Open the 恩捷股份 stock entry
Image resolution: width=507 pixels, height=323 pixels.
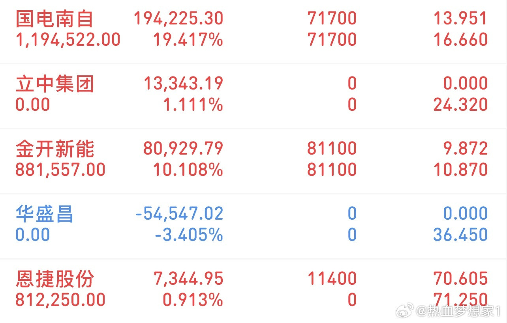click(x=54, y=279)
